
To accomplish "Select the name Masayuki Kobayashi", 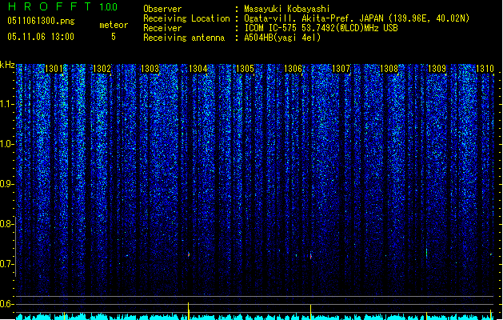I will [x=287, y=9].
